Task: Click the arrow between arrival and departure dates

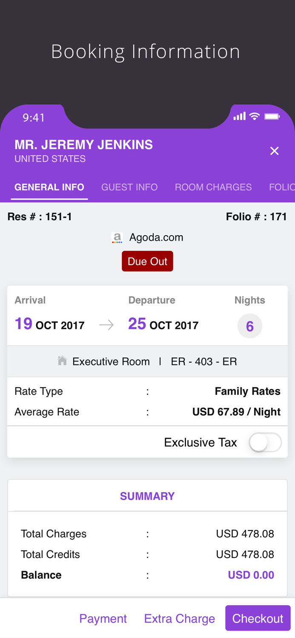Action: point(106,325)
